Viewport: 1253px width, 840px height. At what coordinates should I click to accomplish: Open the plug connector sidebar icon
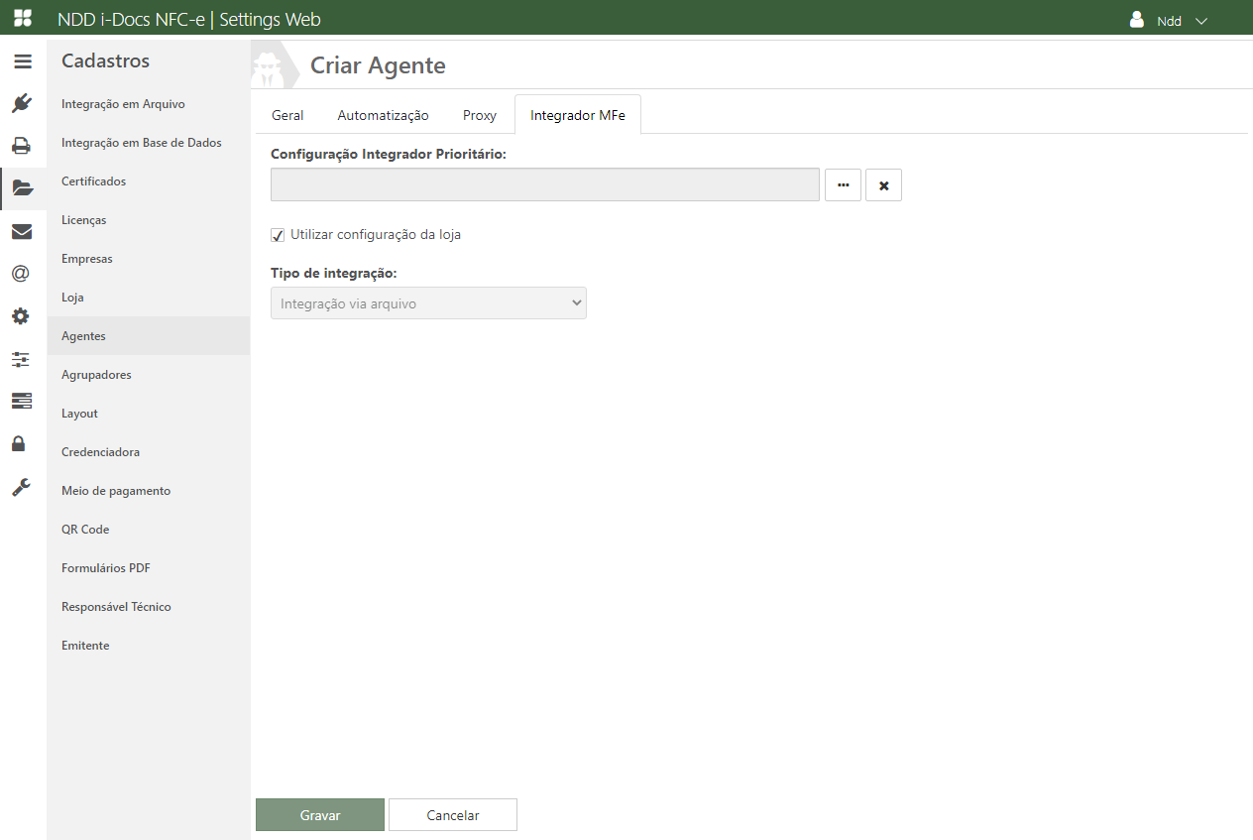(22, 103)
